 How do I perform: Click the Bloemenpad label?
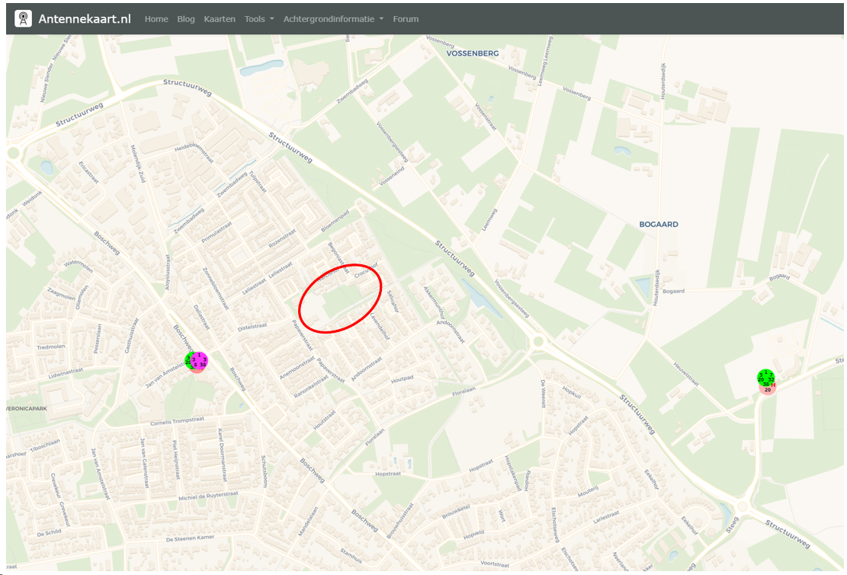pyautogui.click(x=335, y=222)
